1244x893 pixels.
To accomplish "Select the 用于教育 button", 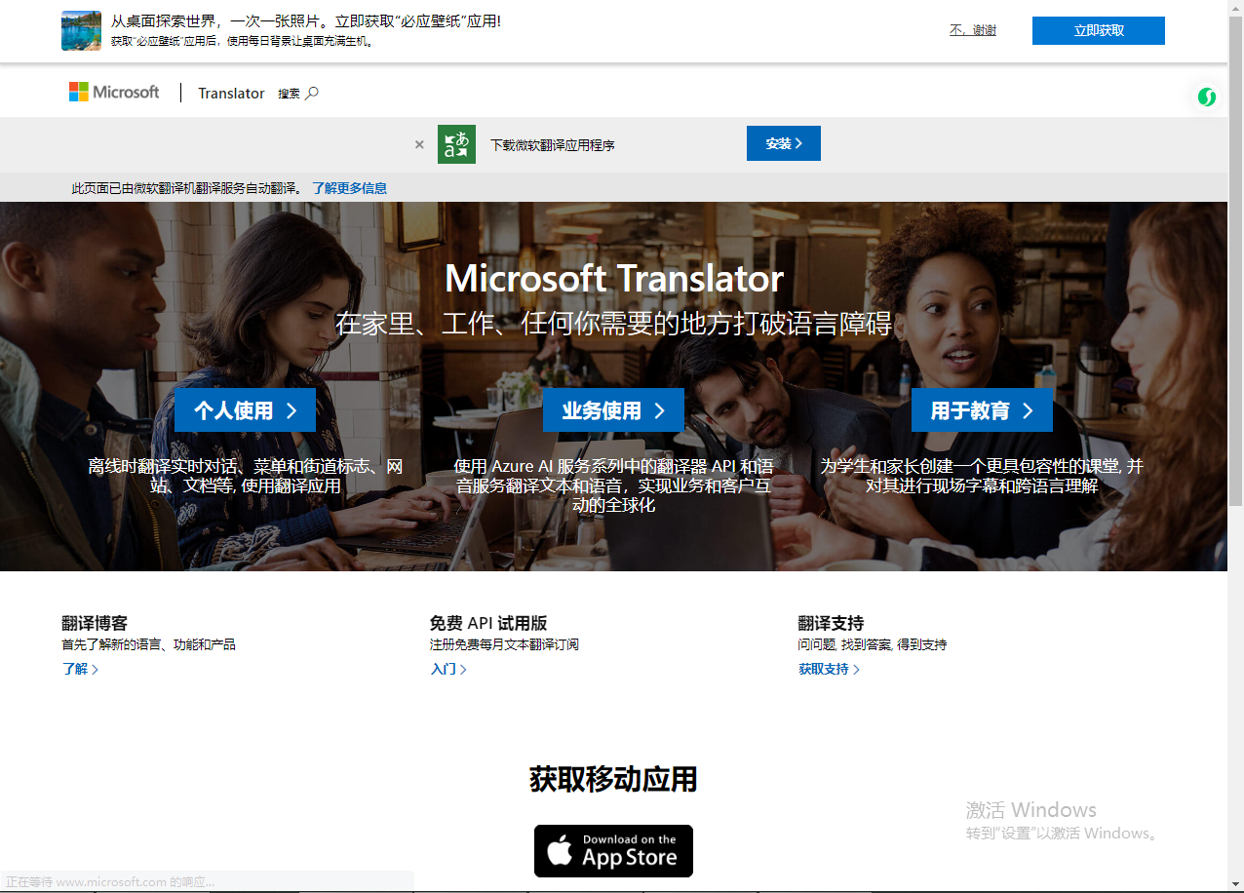I will (x=982, y=410).
